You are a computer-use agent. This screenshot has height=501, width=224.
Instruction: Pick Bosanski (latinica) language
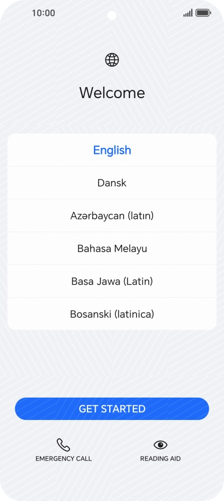pyautogui.click(x=112, y=314)
